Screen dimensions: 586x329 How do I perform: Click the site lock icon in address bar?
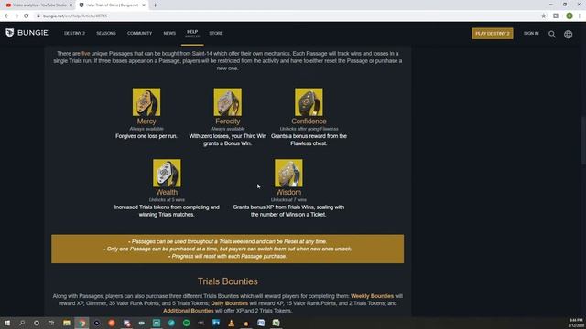38,16
